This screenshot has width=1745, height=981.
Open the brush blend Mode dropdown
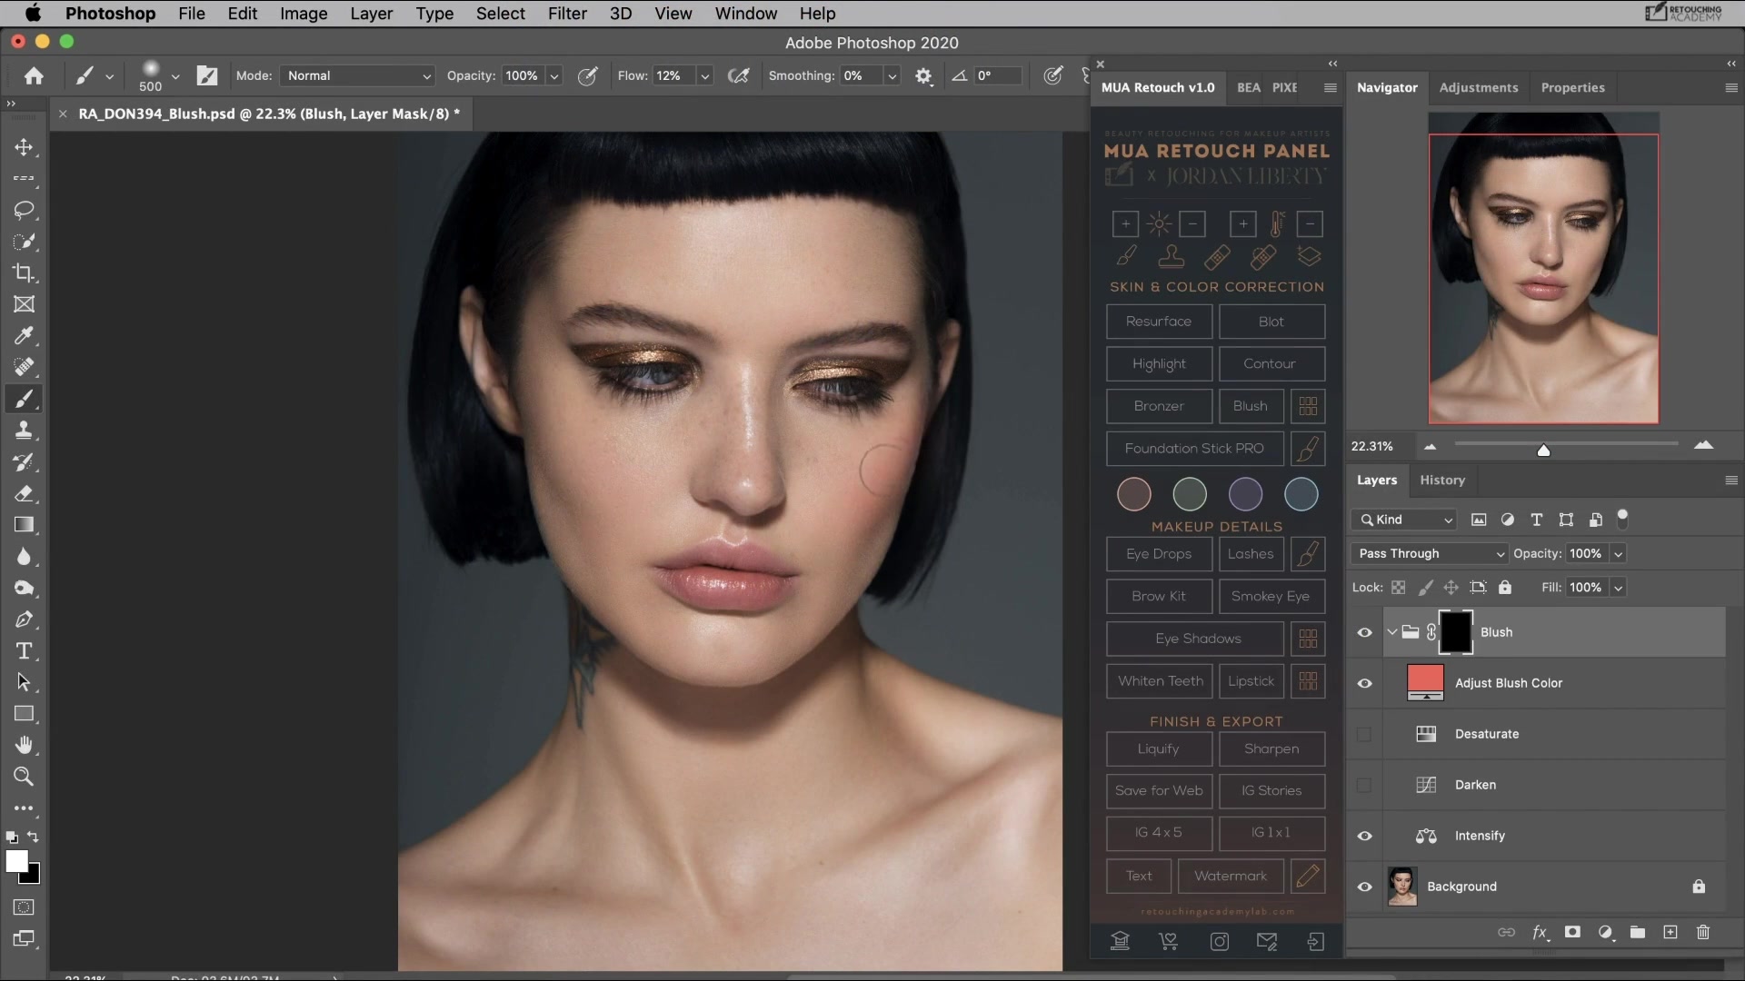tap(356, 75)
